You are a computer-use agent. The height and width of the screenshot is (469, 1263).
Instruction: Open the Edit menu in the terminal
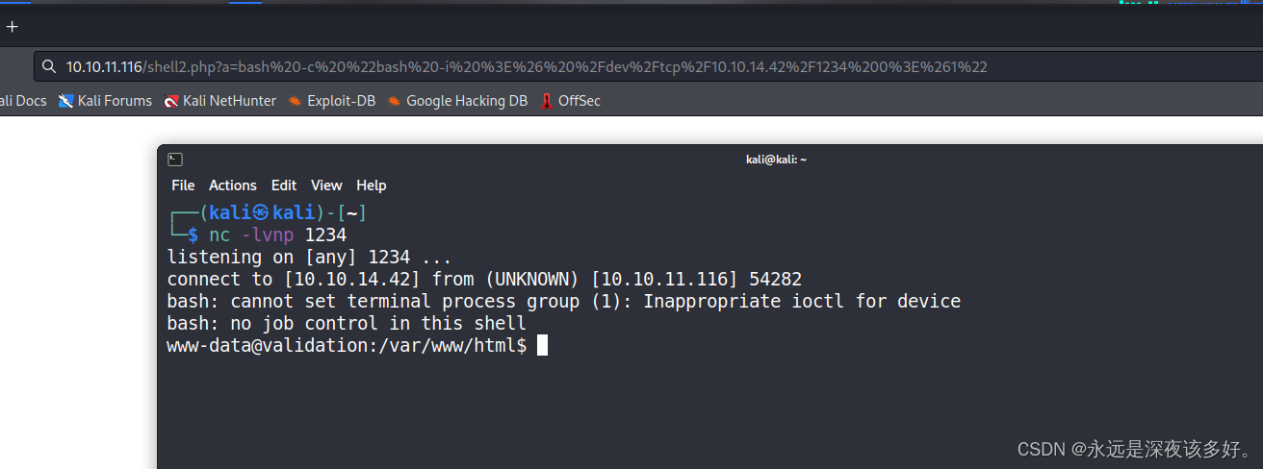(284, 185)
